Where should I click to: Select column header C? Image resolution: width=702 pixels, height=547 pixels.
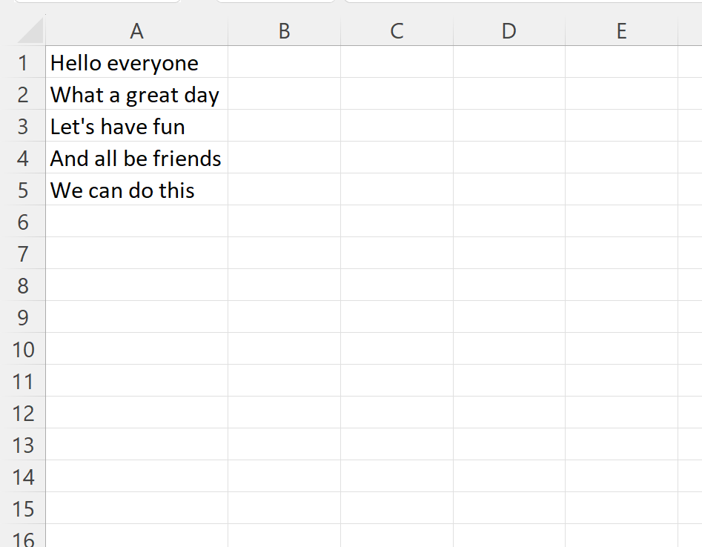click(x=397, y=31)
